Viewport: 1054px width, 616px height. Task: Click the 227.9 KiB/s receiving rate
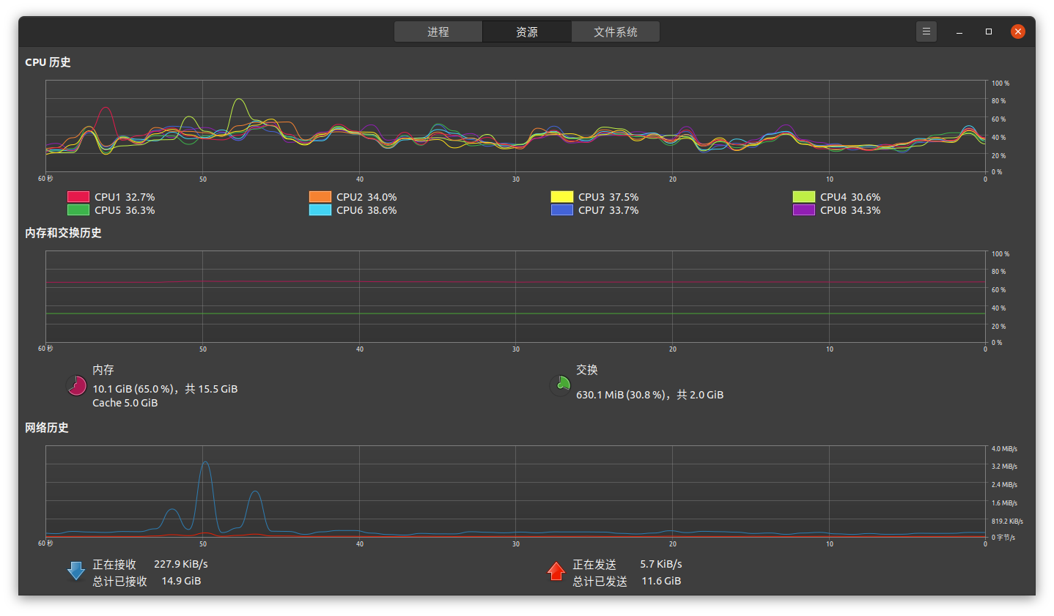tap(181, 564)
